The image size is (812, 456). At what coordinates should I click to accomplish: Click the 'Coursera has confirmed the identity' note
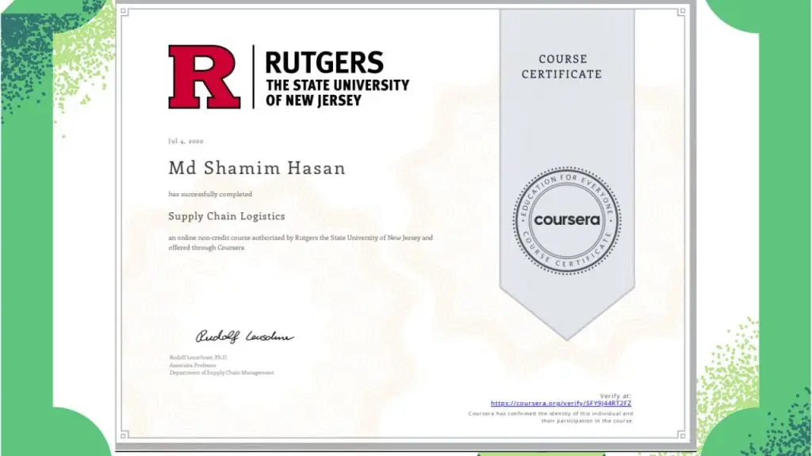[550, 417]
